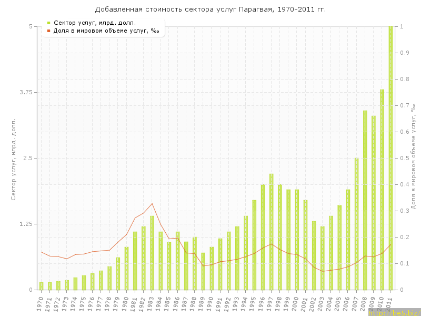Click the orange legend marker for Доля в мировом объеме

[x=48, y=31]
